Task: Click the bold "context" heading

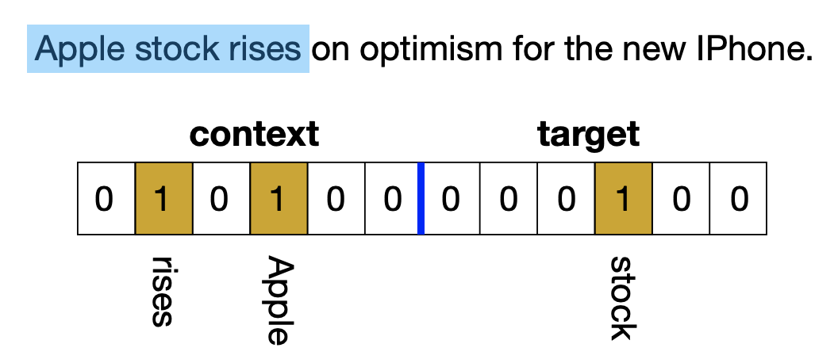Action: point(254,134)
